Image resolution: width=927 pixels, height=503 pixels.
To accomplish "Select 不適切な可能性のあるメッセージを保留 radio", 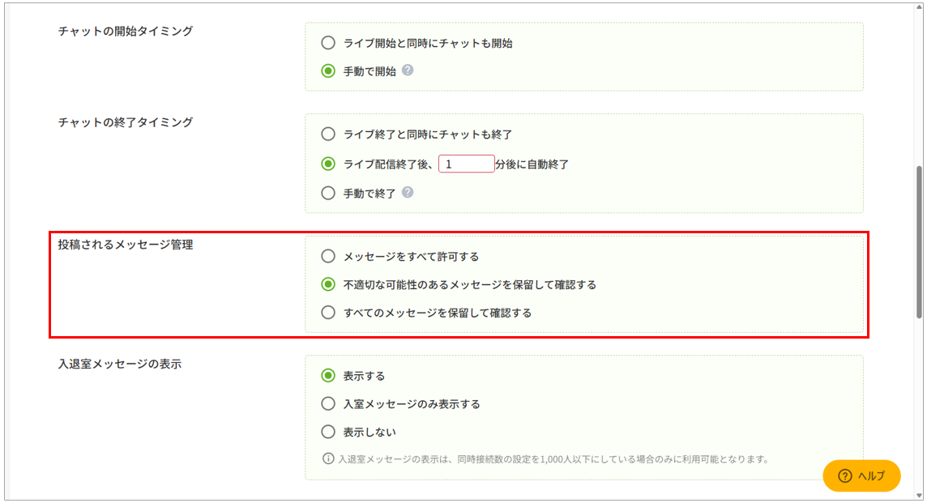I will 328,284.
